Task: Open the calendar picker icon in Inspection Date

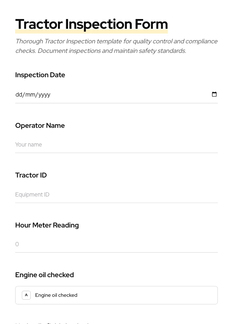Action: pyautogui.click(x=214, y=94)
